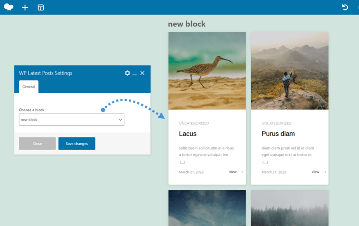Click the plus add-element icon
This screenshot has height=226, width=359.
coord(25,7)
